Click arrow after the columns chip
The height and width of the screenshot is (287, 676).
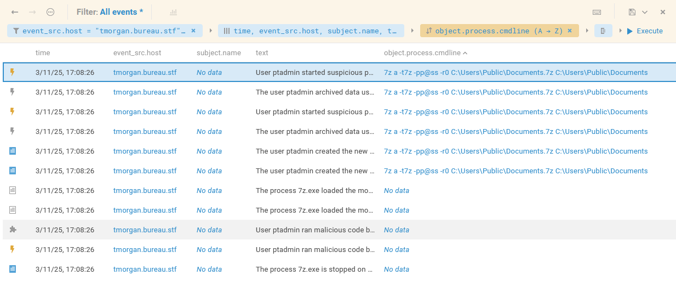coord(413,31)
